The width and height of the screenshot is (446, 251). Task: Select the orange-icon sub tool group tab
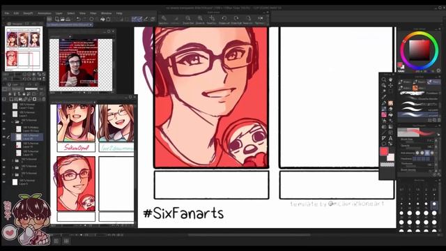419,88
